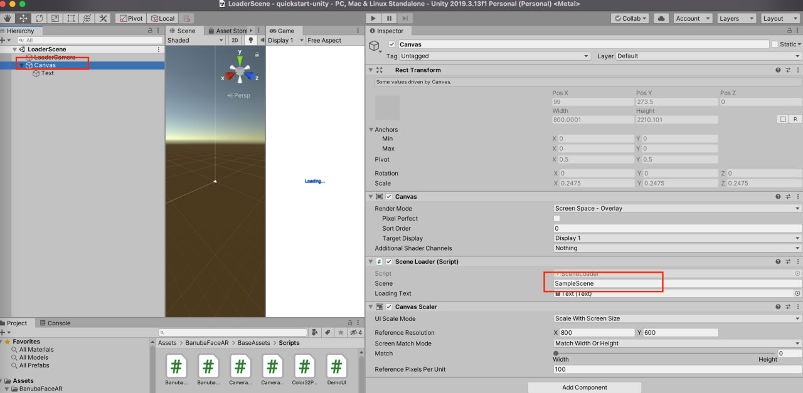The image size is (803, 393).
Task: Select the Hand tool in toolbar
Action: [x=8, y=18]
